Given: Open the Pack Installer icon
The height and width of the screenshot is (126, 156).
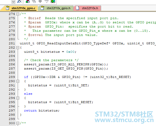Looking at the screenshot, I should tap(53, 1).
